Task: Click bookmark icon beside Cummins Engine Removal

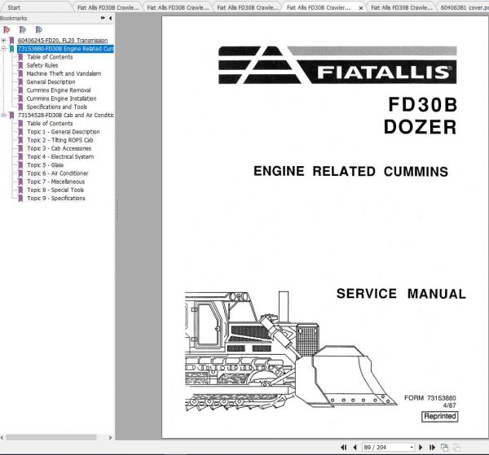Action: click(x=20, y=90)
